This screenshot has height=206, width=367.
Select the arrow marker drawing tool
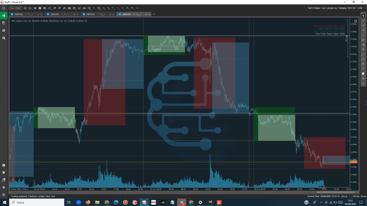(x=363, y=64)
